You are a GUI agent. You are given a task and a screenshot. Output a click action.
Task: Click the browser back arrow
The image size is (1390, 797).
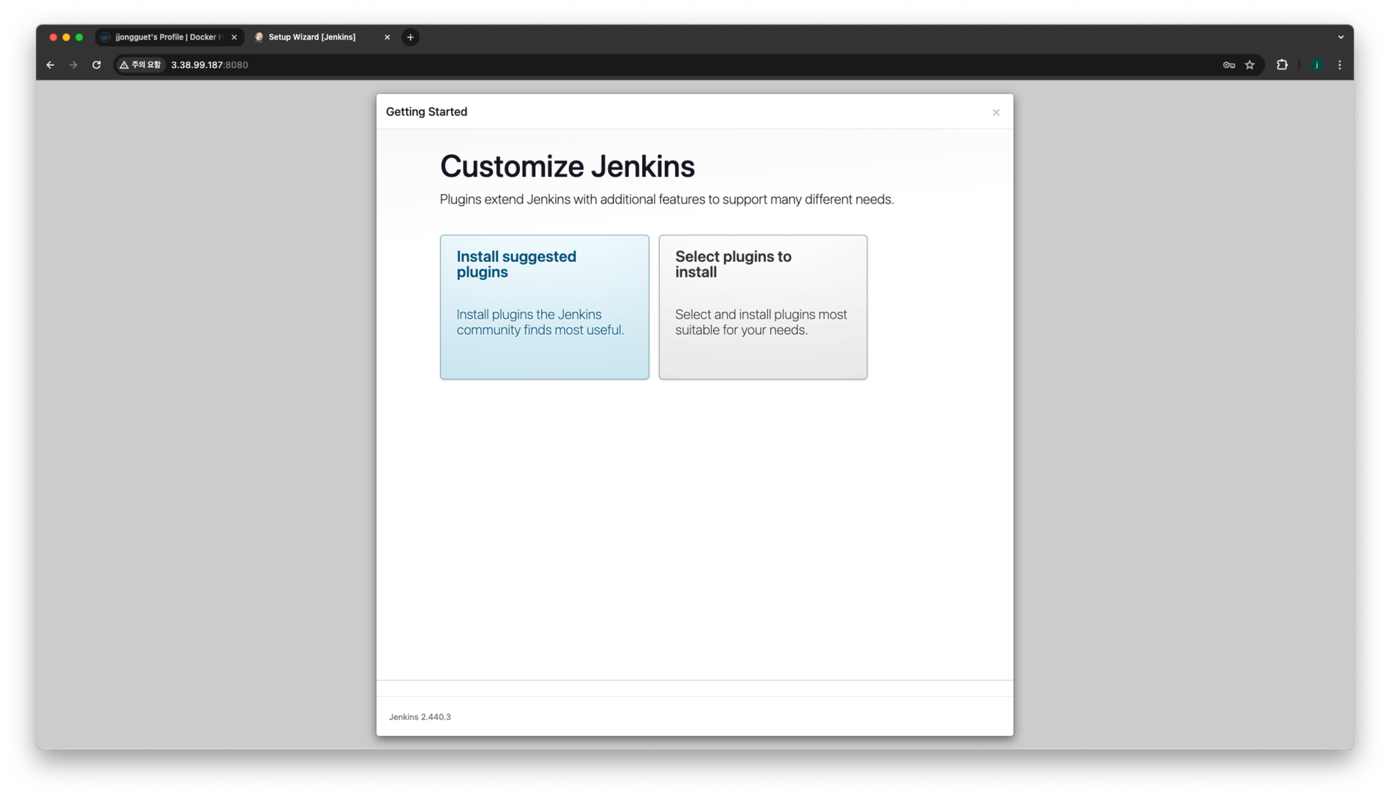pos(50,65)
